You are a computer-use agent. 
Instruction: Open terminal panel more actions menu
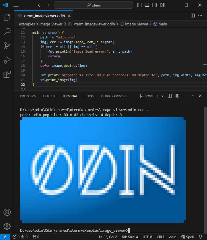[185, 96]
